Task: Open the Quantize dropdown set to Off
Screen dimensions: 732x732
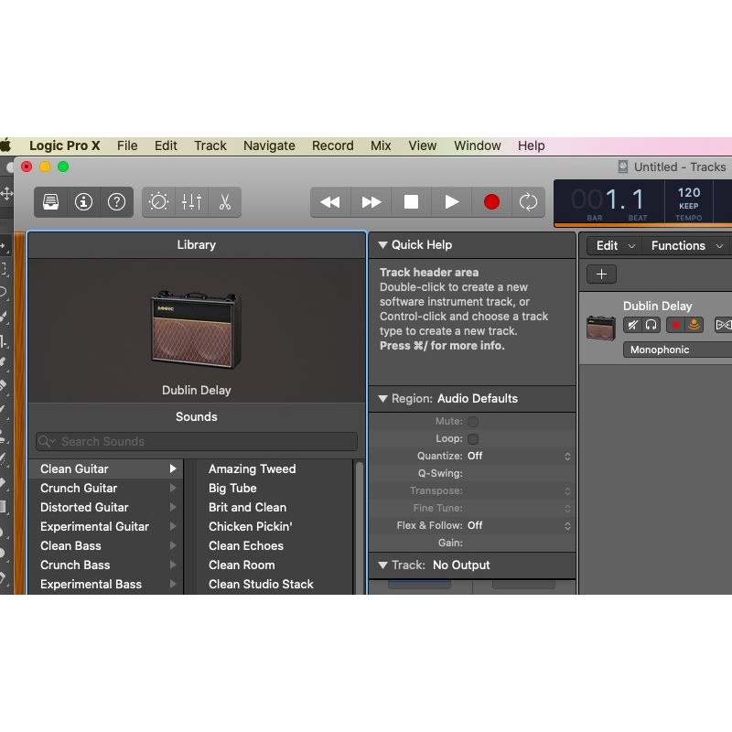Action: (x=519, y=456)
